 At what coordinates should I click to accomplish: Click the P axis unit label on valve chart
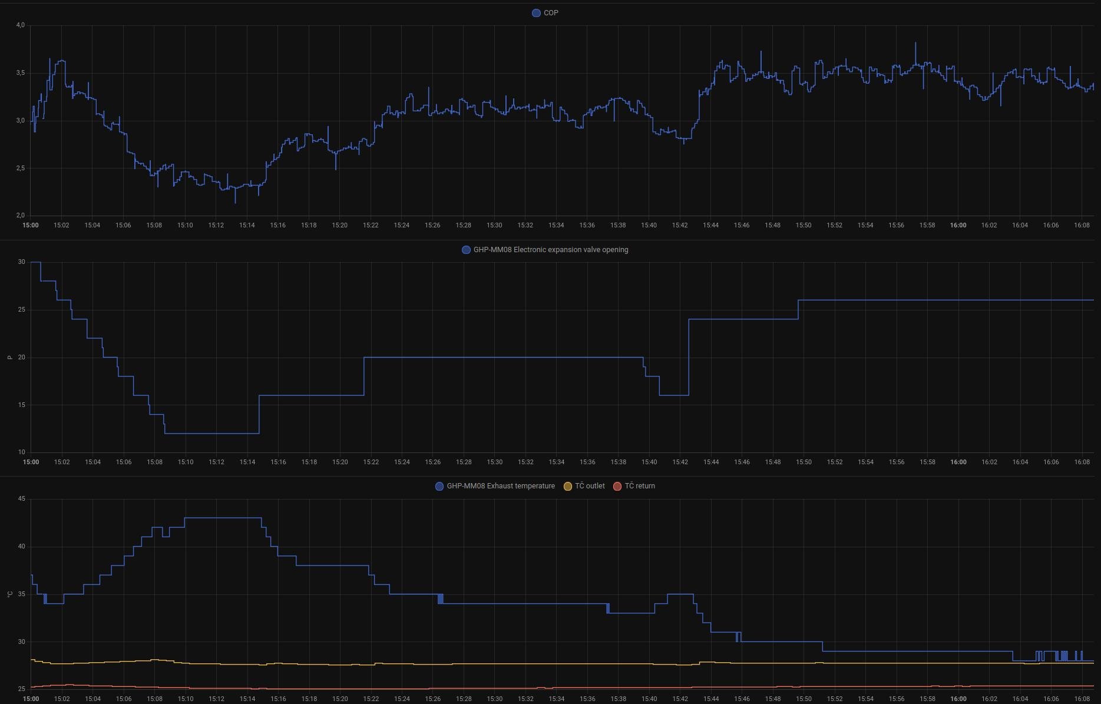point(9,358)
